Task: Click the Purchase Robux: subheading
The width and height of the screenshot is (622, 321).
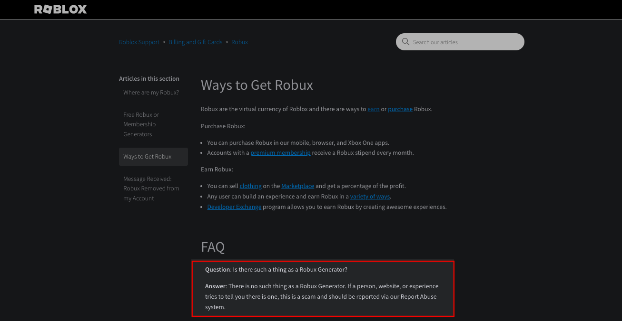Action: pyautogui.click(x=223, y=126)
